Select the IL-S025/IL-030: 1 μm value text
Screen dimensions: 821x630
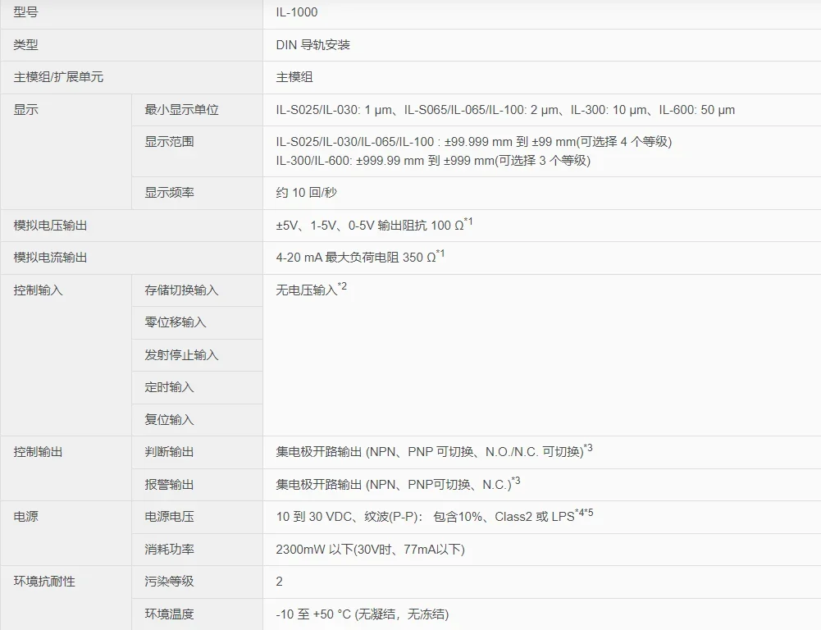(505, 110)
